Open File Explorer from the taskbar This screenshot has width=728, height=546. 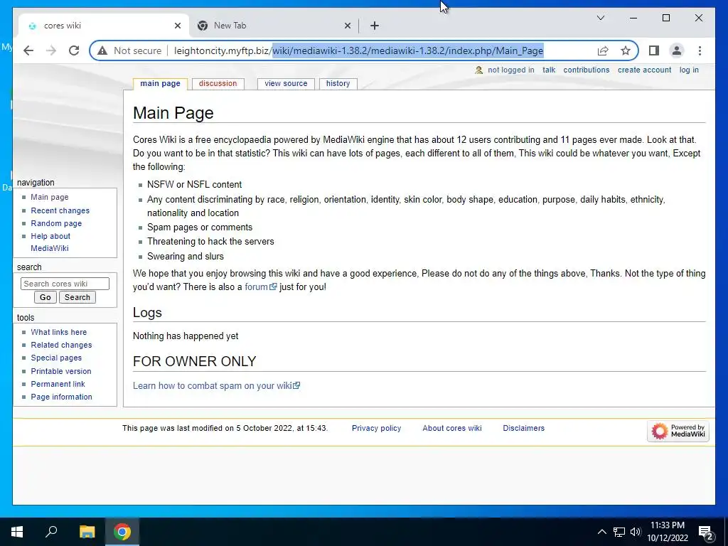(x=87, y=532)
